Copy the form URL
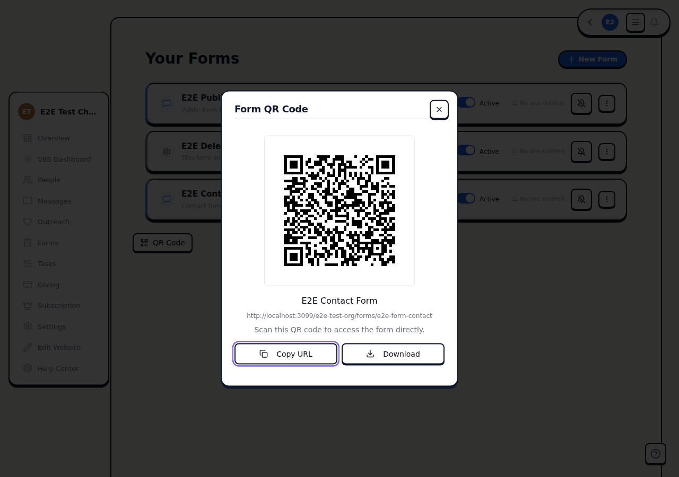Screen dimensions: 679x477 click(286, 354)
